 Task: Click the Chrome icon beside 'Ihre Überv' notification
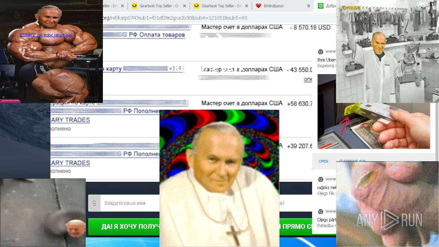click(320, 52)
